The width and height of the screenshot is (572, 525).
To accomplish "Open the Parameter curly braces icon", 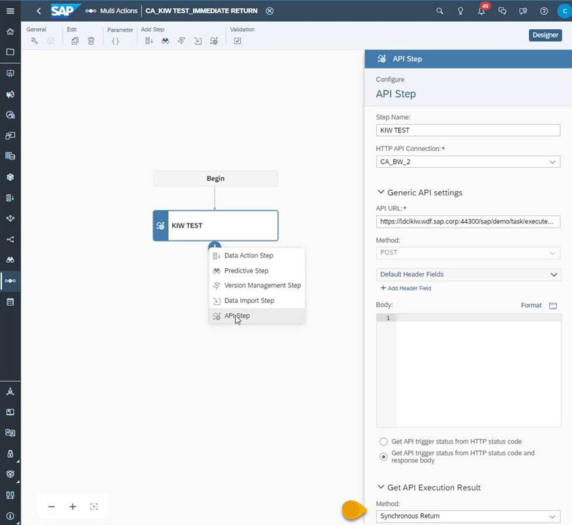I will pyautogui.click(x=115, y=41).
